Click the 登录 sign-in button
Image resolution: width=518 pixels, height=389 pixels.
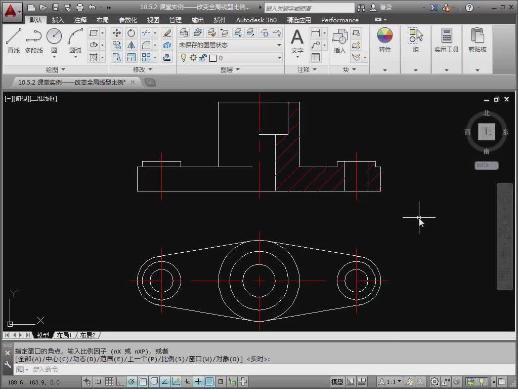pos(381,7)
